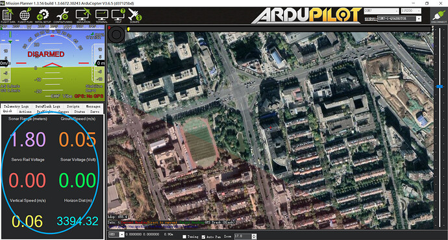Click the Sonar Range value 1.80
The image size is (448, 240).
coord(27,139)
